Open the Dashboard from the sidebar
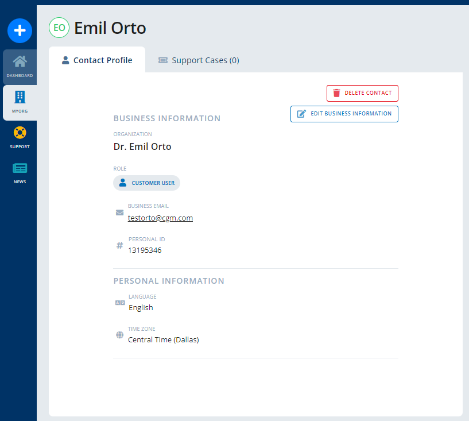 tap(19, 64)
